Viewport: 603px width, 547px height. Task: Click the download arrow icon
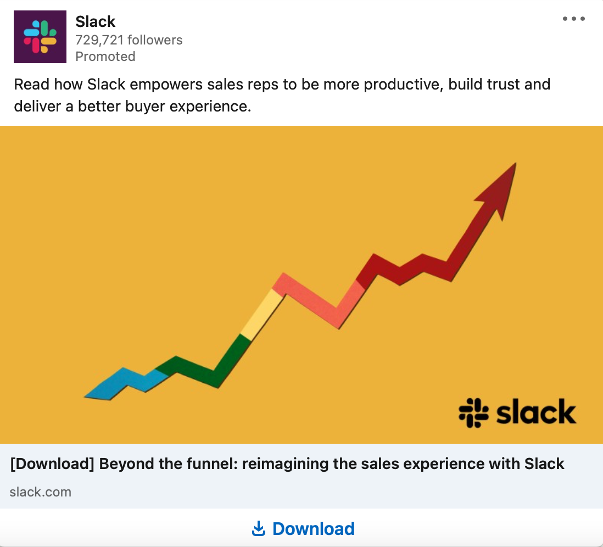pos(259,528)
